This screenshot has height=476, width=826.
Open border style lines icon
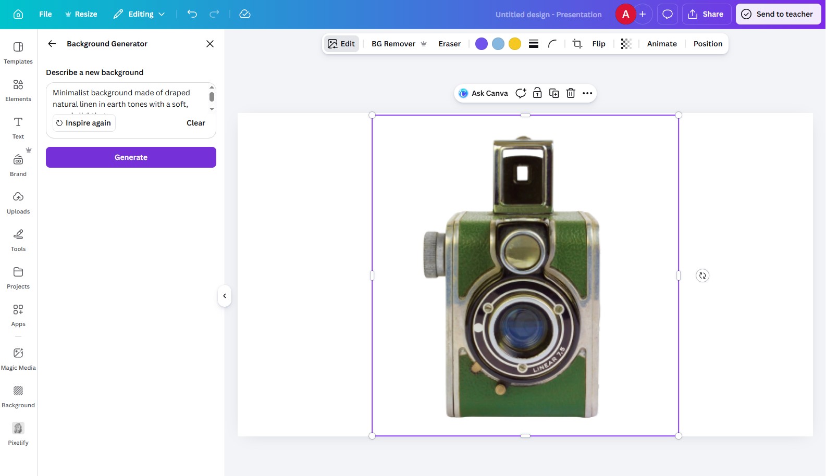click(534, 44)
